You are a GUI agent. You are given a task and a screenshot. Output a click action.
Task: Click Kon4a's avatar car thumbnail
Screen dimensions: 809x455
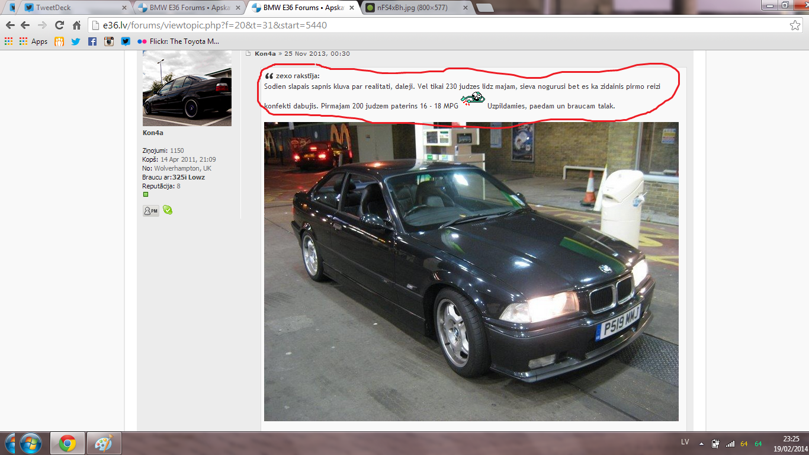187,88
